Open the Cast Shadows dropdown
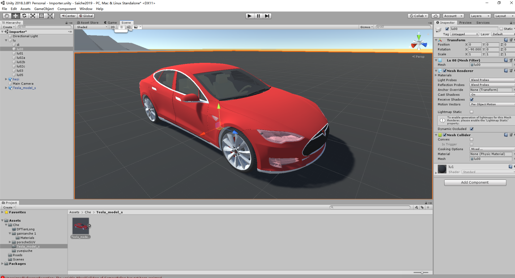This screenshot has width=515, height=278. [x=492, y=95]
